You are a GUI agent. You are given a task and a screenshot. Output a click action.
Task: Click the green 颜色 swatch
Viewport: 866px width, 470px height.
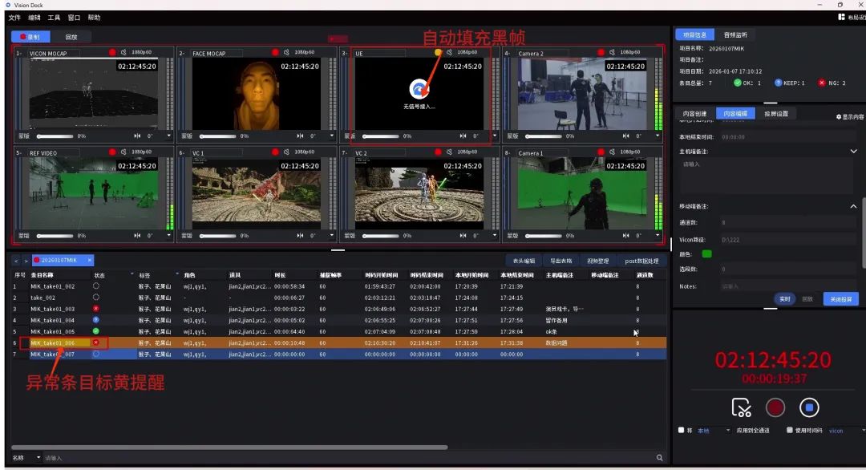(x=706, y=254)
